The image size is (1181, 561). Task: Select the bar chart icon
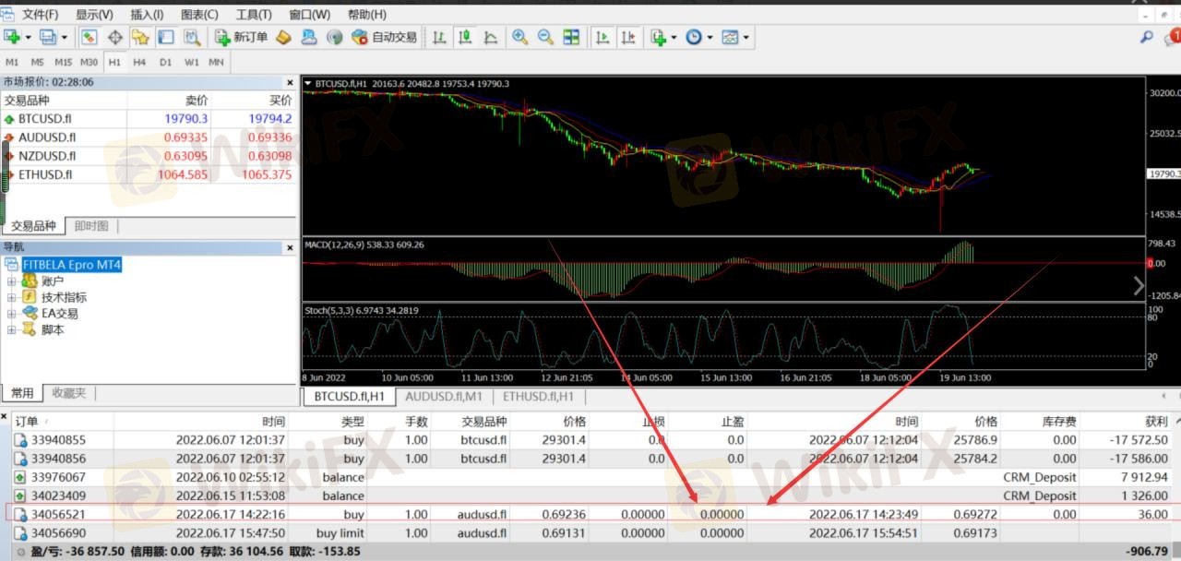(x=439, y=37)
